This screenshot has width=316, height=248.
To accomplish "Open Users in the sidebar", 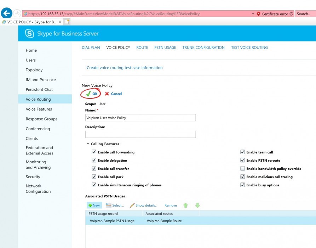I will pos(31,60).
